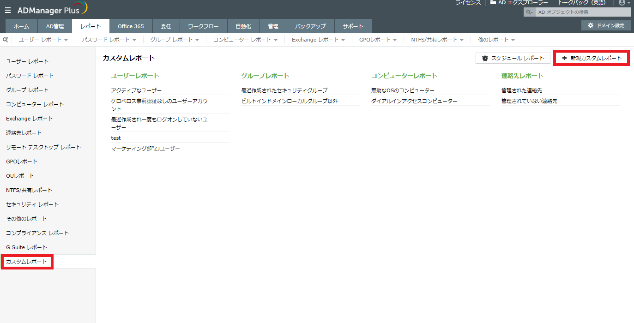634x323 pixels.
Task: Select コンピューター レポート in left sidebar
Action: [35, 104]
